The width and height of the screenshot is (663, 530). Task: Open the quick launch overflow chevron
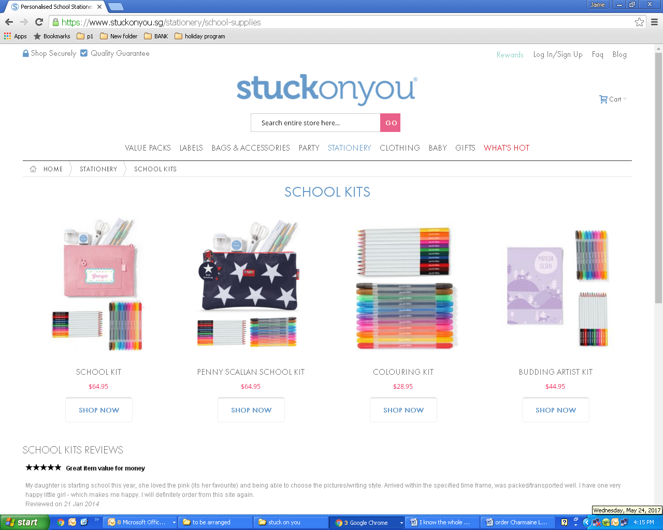(96, 520)
